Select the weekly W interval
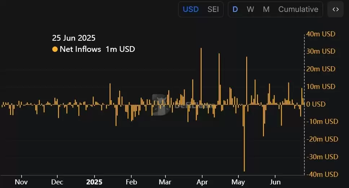 pyautogui.click(x=250, y=9)
